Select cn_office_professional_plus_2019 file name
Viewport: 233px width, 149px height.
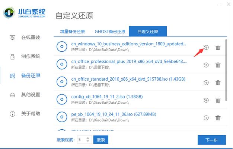pyautogui.click(x=129, y=61)
